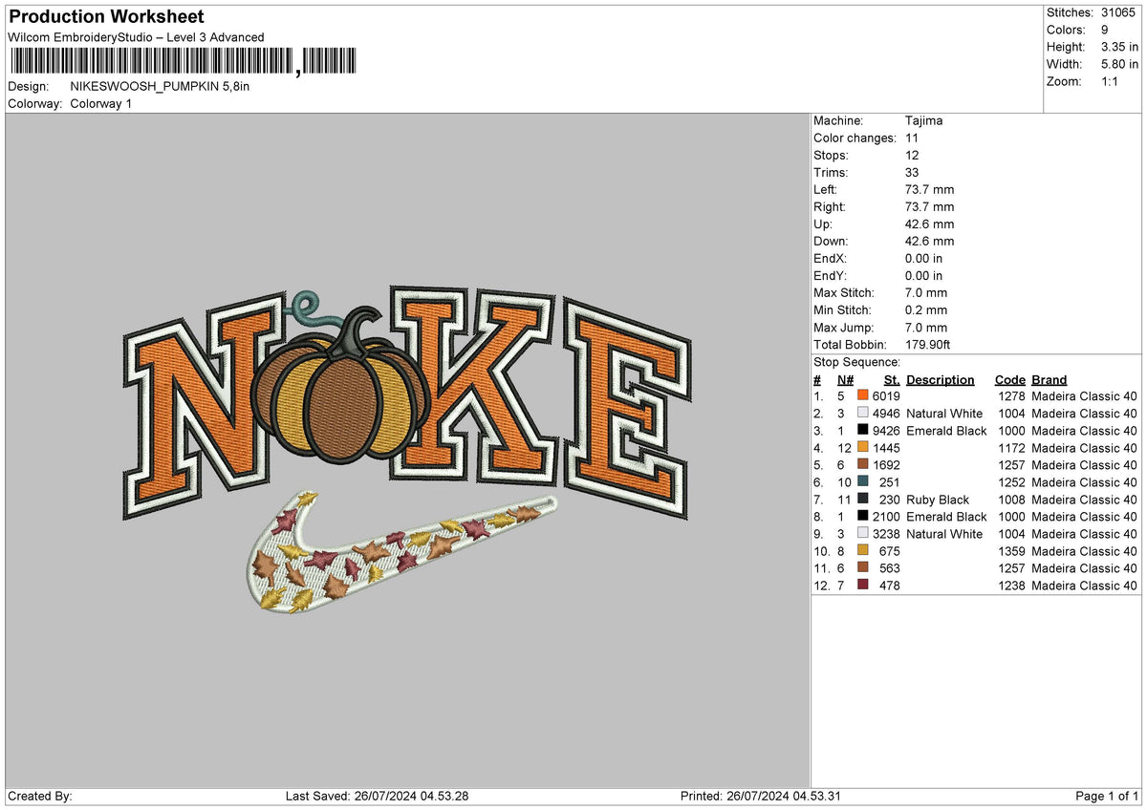Click the Left value 73.7 mm
1147x810 pixels.
click(x=929, y=189)
